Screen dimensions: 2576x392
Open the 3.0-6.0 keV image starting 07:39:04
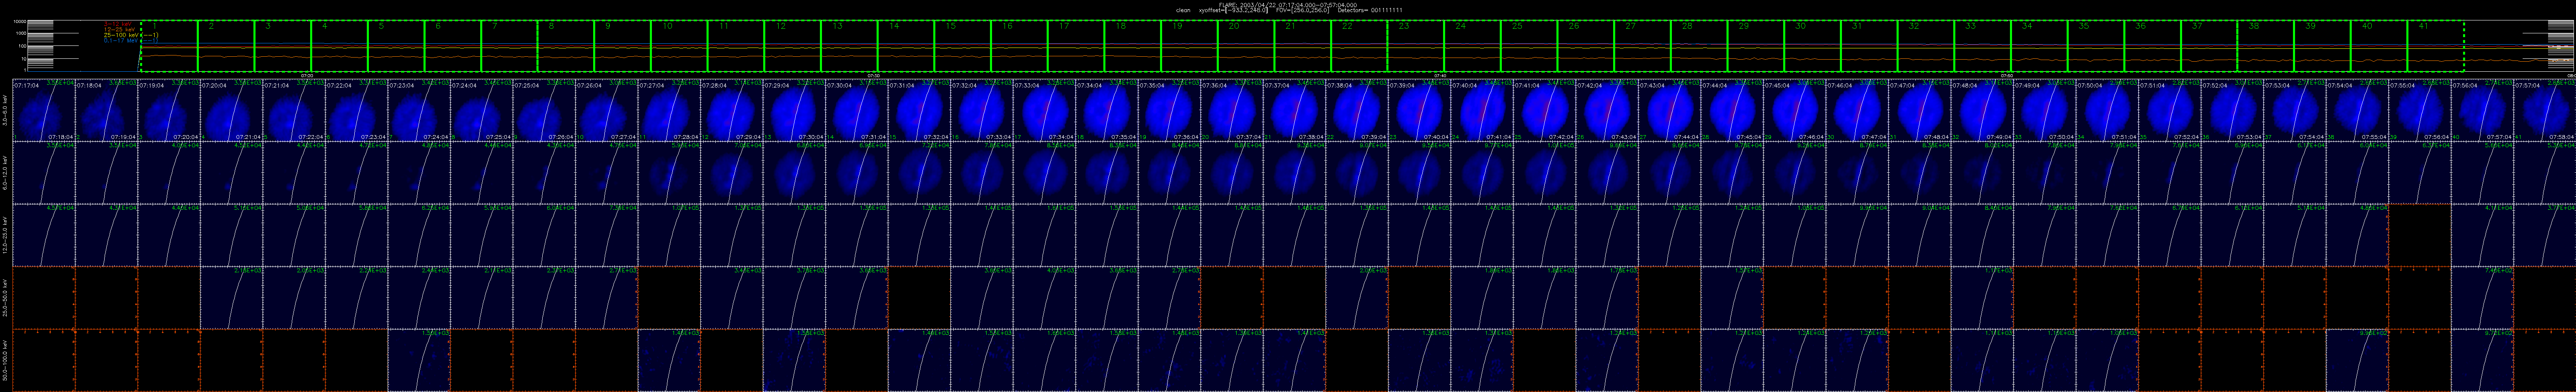[1420, 110]
